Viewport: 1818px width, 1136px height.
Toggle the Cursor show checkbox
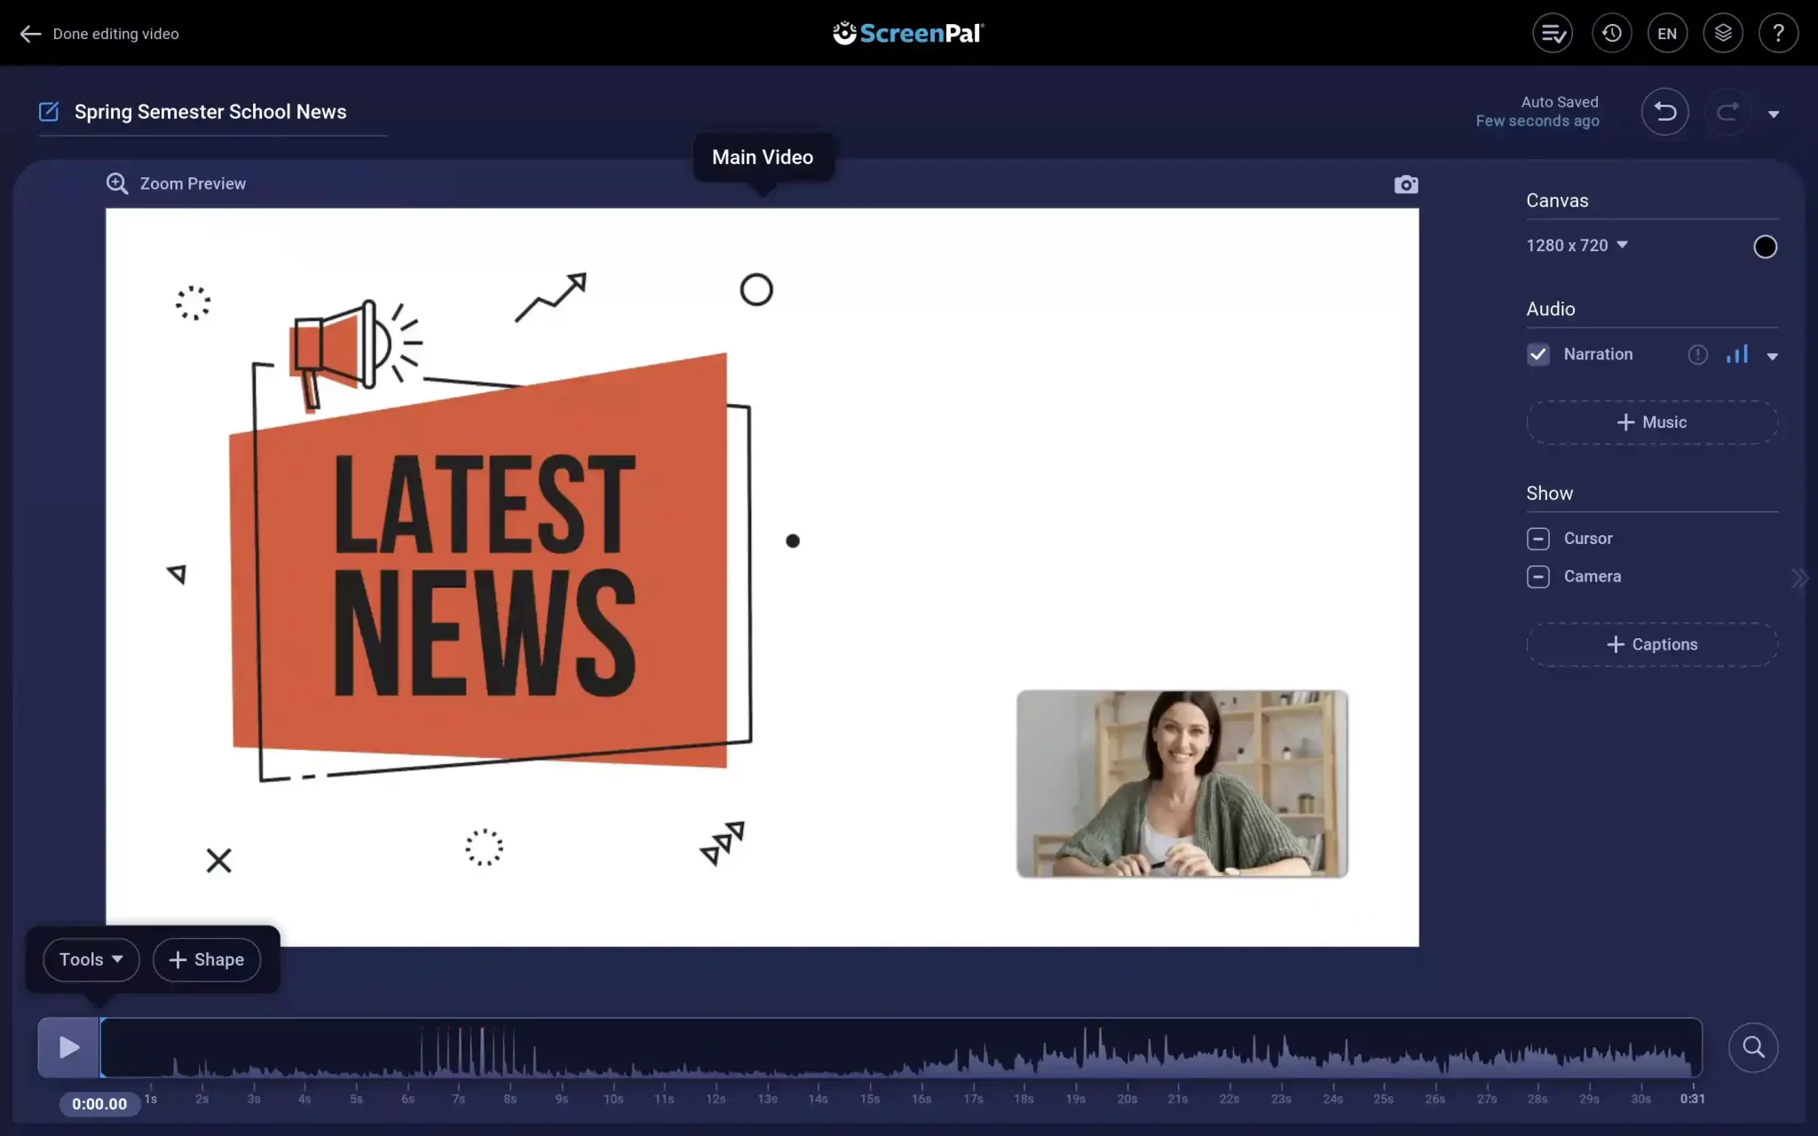pyautogui.click(x=1538, y=539)
